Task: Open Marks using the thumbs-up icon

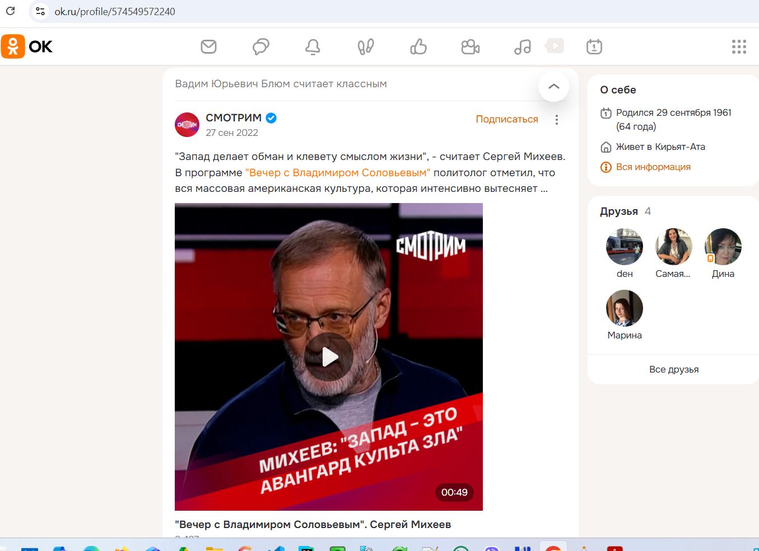Action: pos(417,47)
